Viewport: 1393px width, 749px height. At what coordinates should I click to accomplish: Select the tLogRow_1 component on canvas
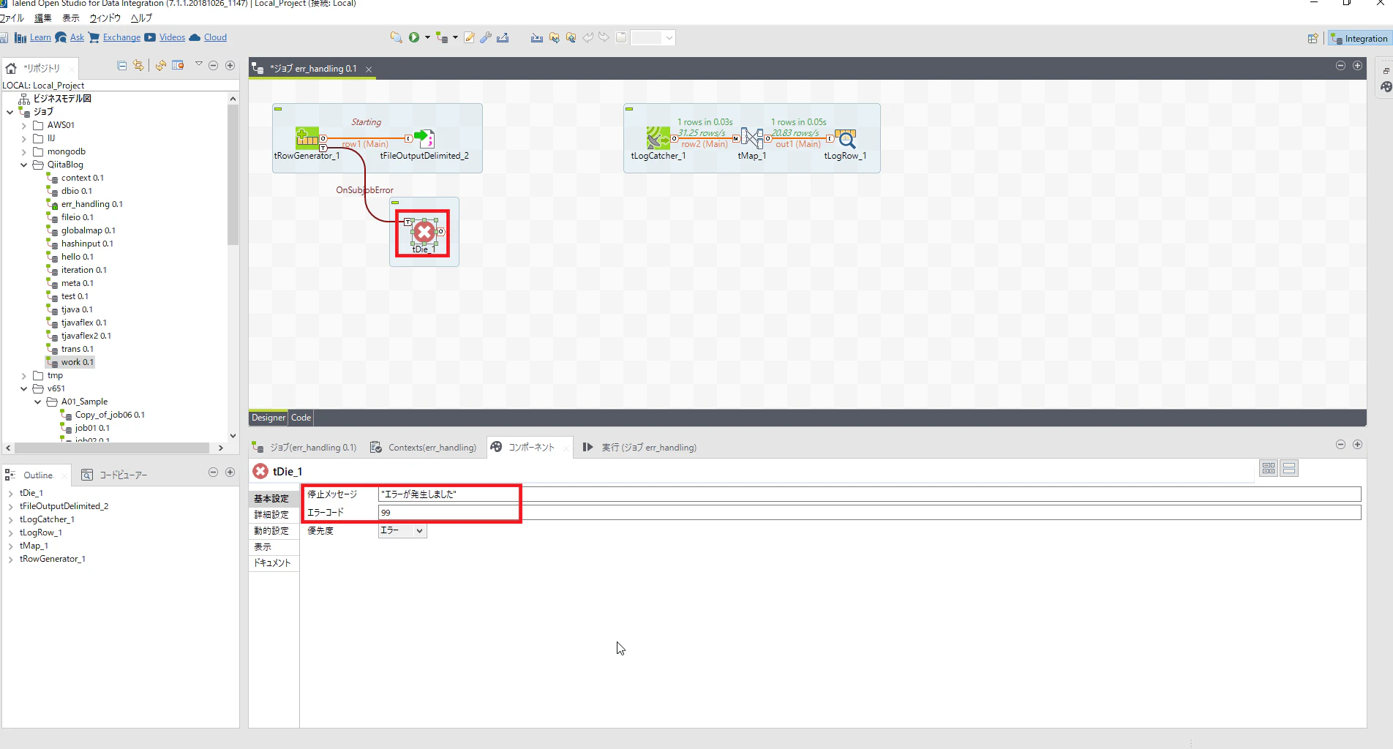[x=846, y=138]
